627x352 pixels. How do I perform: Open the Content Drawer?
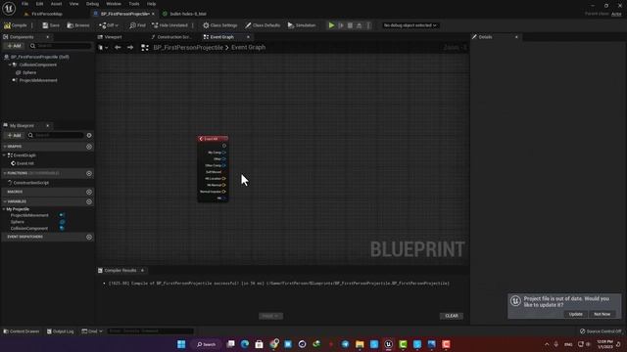(x=22, y=331)
